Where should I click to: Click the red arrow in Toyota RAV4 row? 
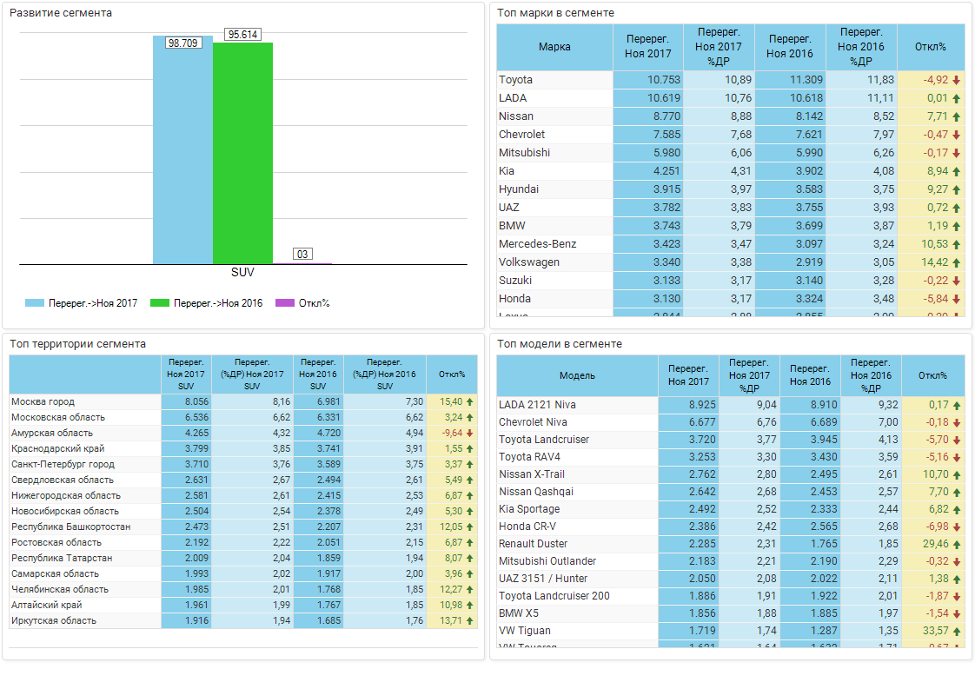click(957, 458)
